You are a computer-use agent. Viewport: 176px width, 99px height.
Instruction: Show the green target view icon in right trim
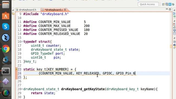174,16
